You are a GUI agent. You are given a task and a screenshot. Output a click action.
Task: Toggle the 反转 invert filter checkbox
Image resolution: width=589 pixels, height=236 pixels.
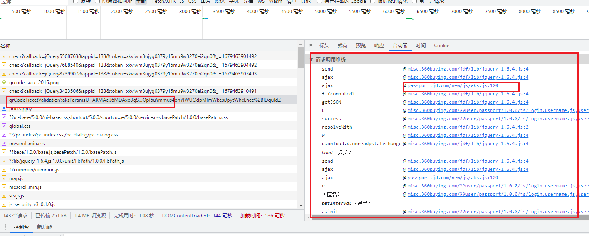tap(76, 2)
